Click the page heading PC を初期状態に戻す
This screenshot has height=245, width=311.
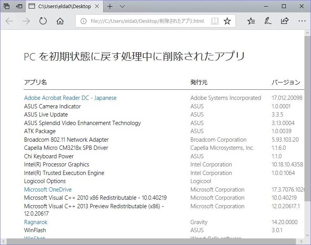tap(134, 57)
